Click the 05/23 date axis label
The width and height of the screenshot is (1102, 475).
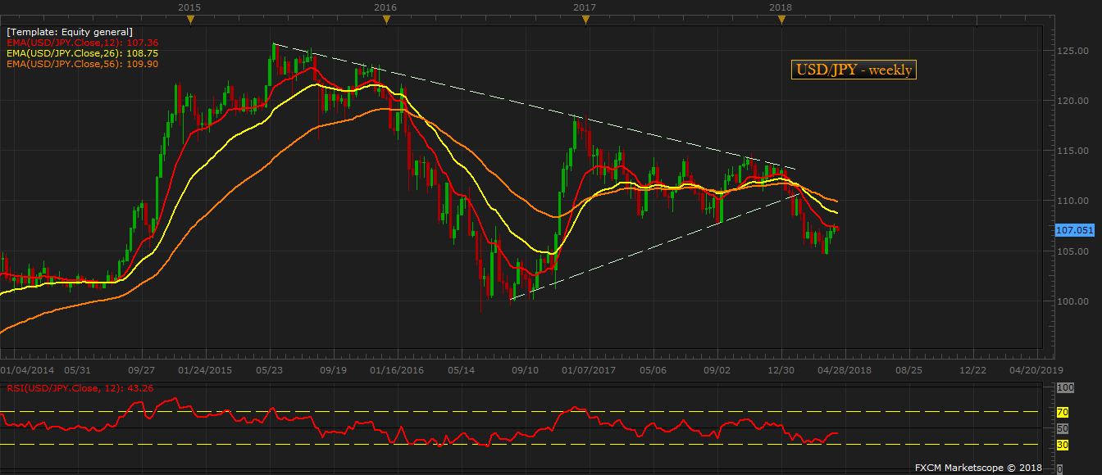coord(270,370)
